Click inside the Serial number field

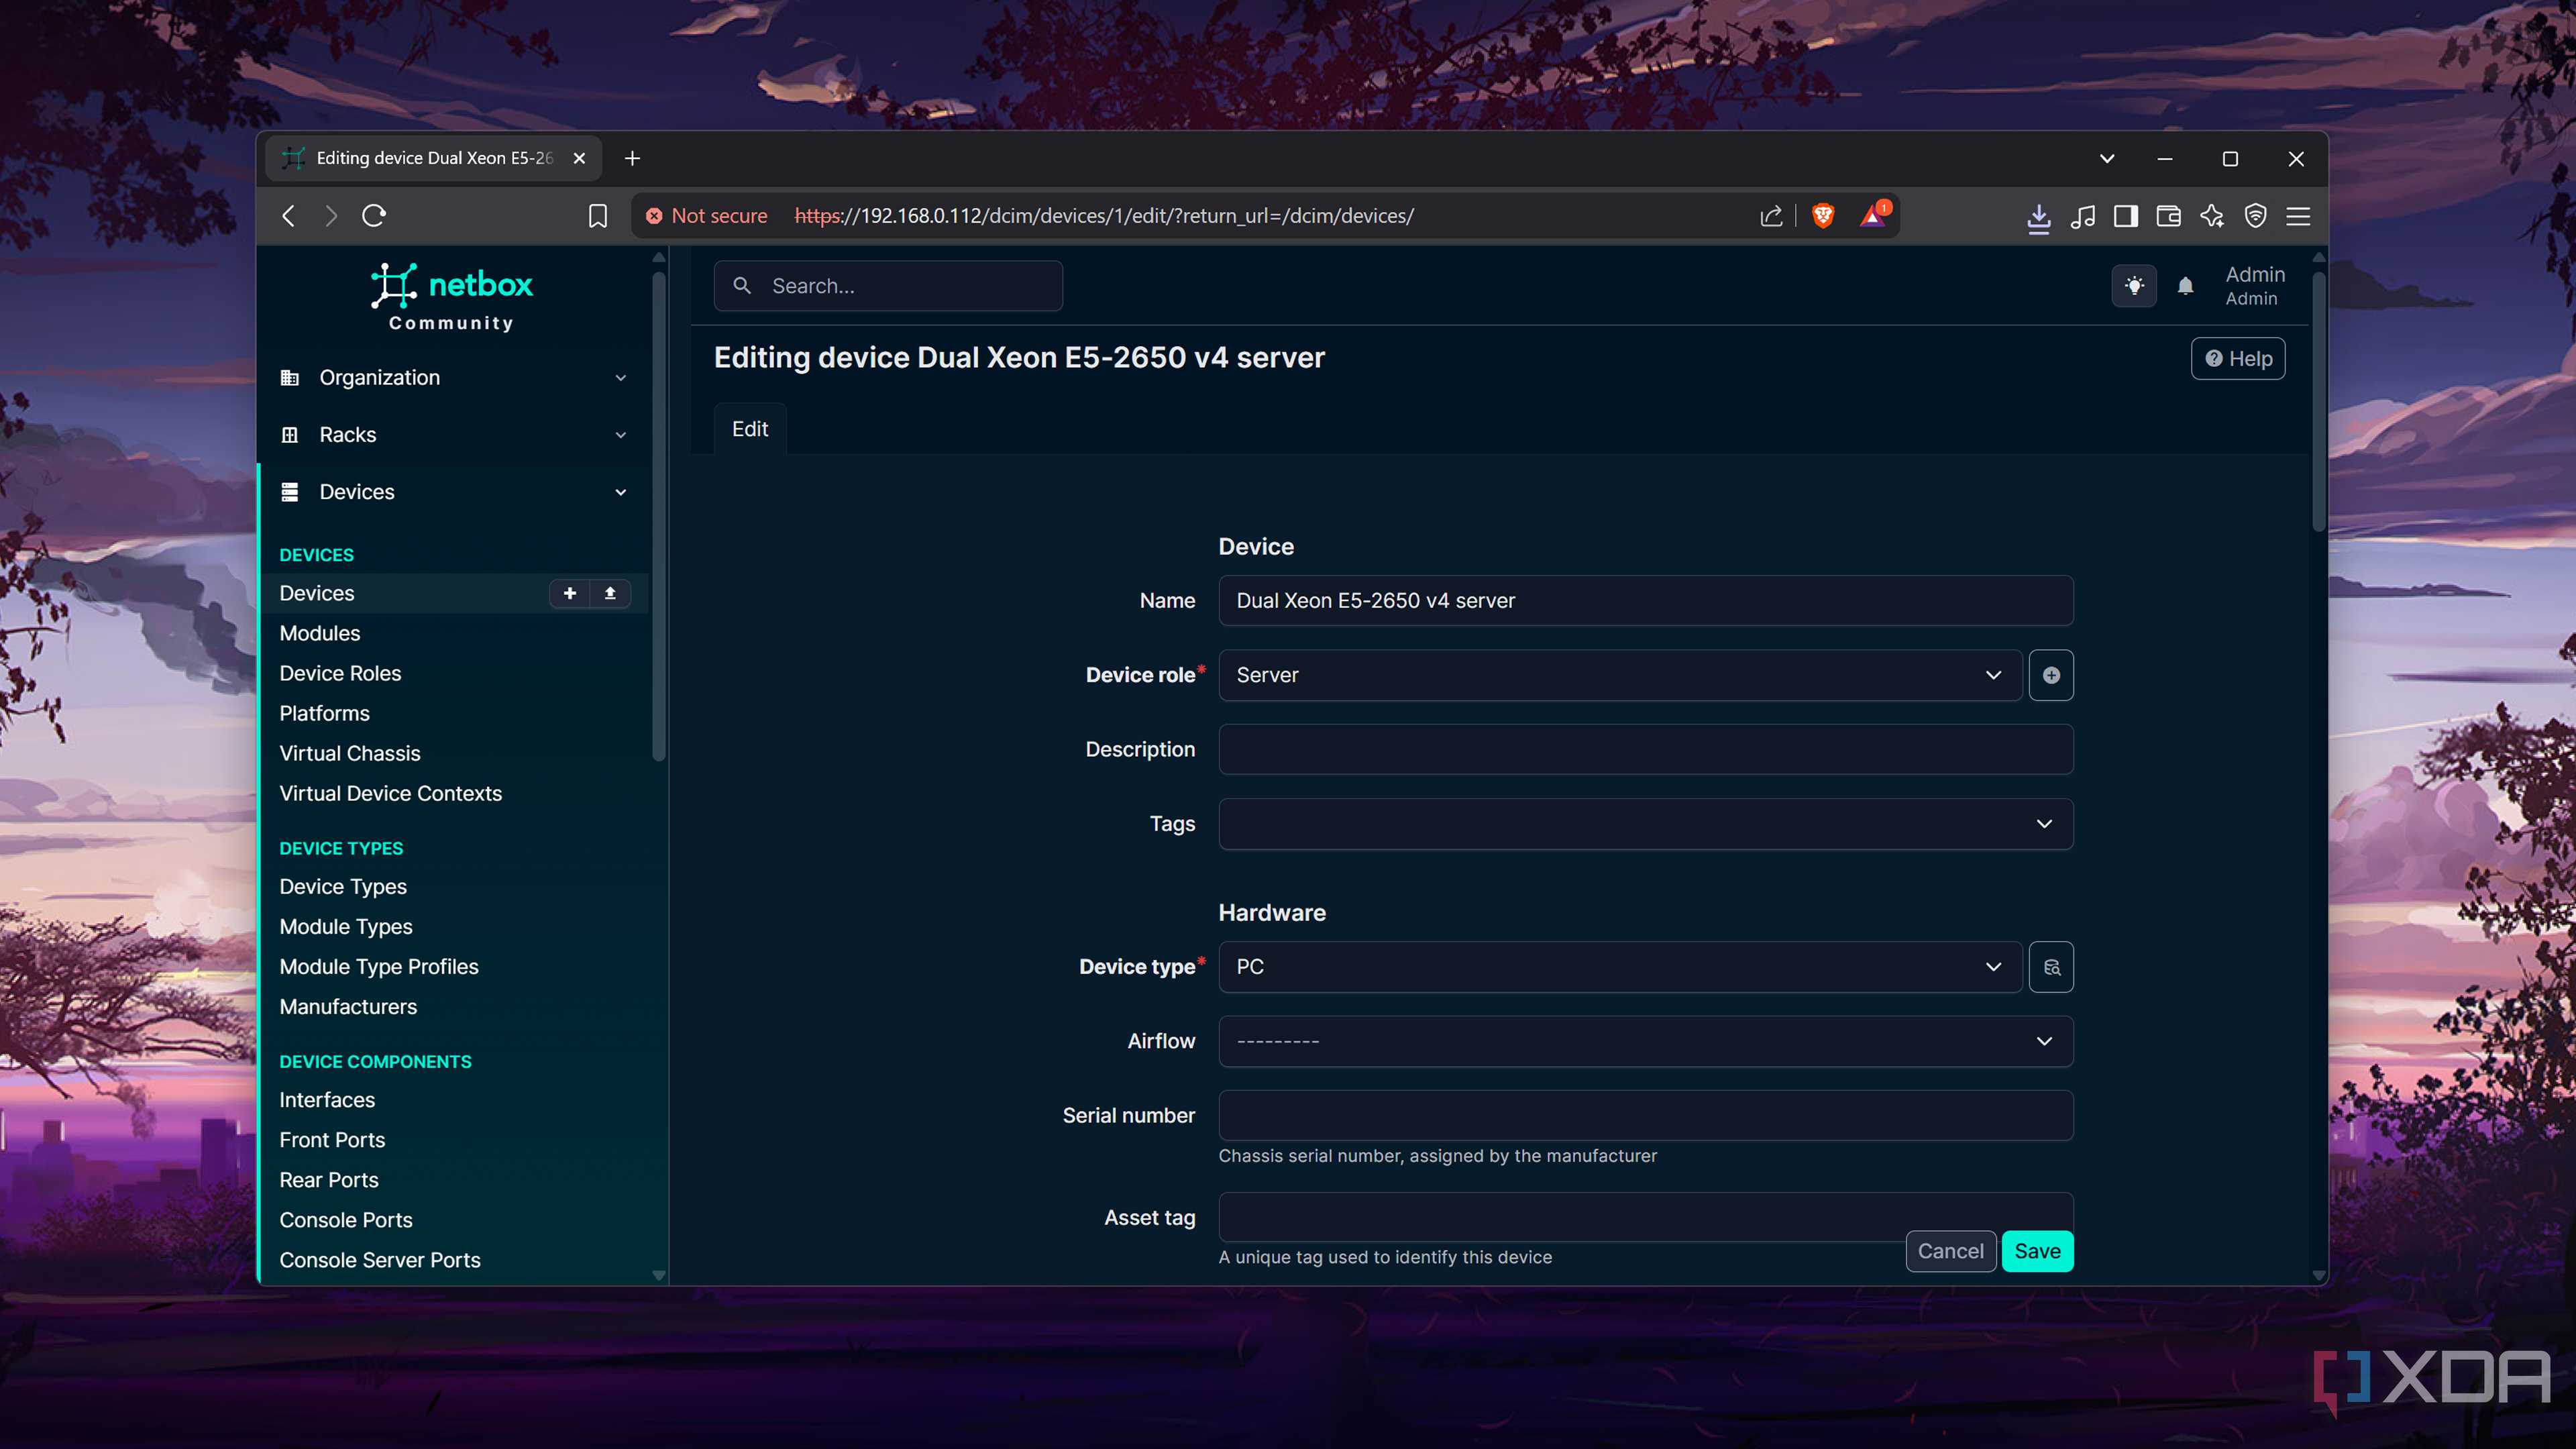pyautogui.click(x=1645, y=1115)
